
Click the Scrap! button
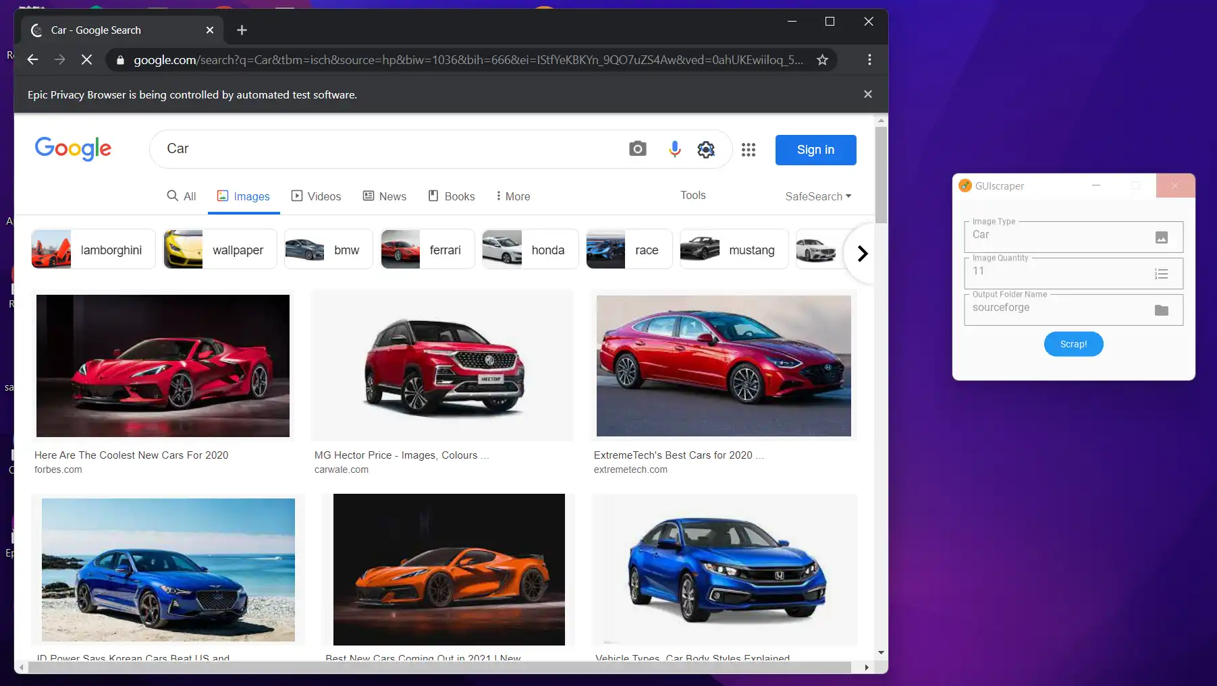coord(1073,344)
